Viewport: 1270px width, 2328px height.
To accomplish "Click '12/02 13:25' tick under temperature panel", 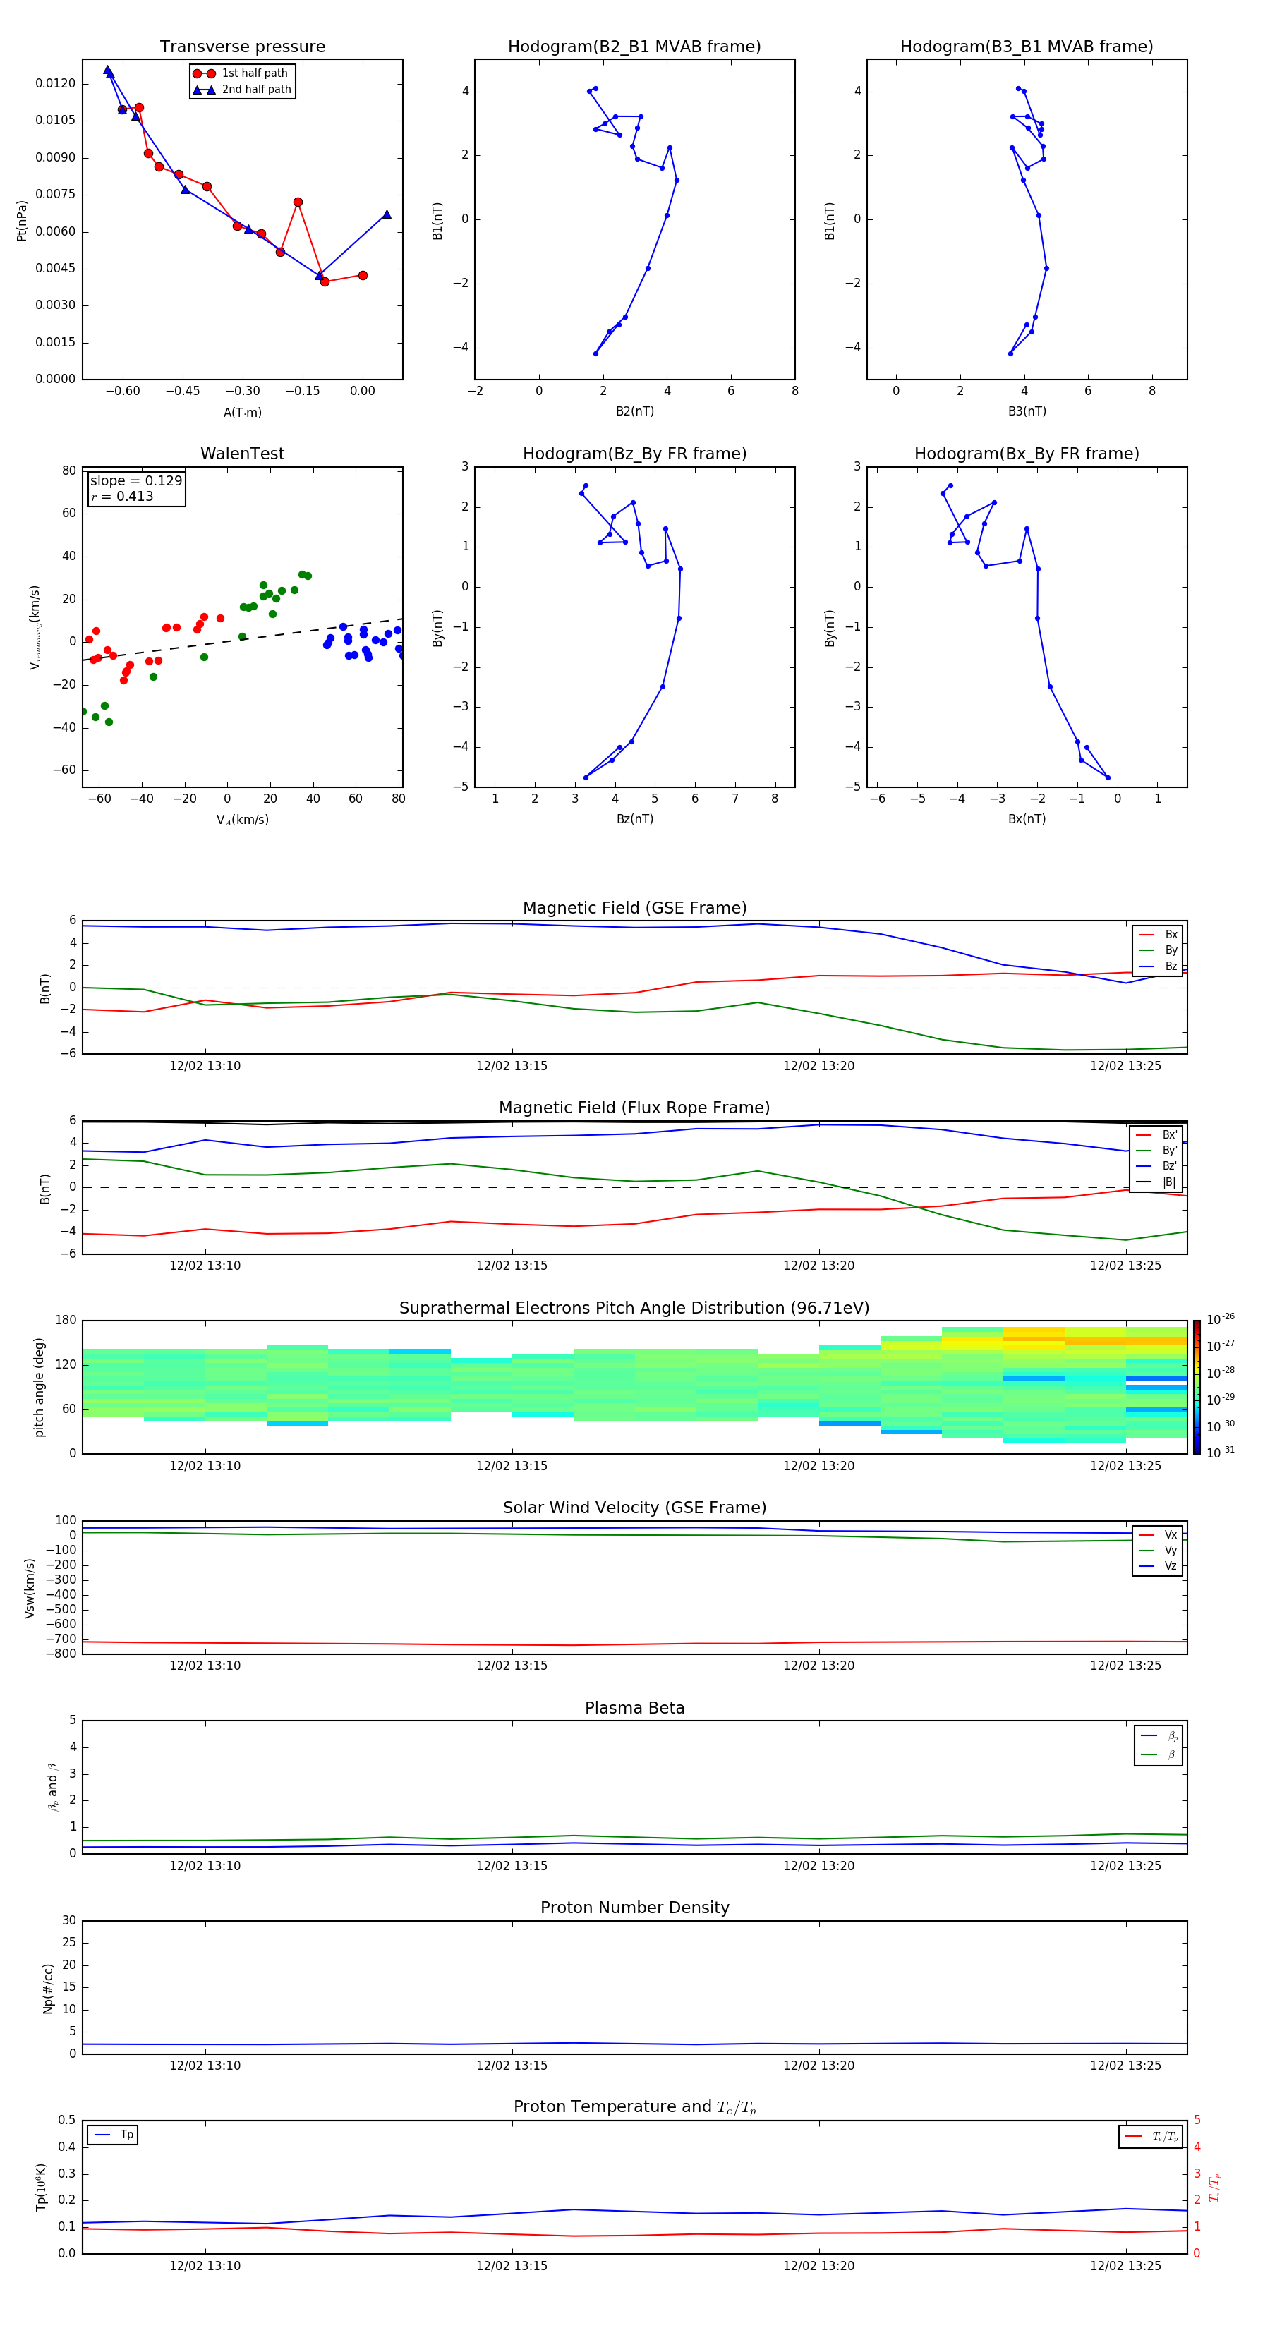I will point(1125,2266).
